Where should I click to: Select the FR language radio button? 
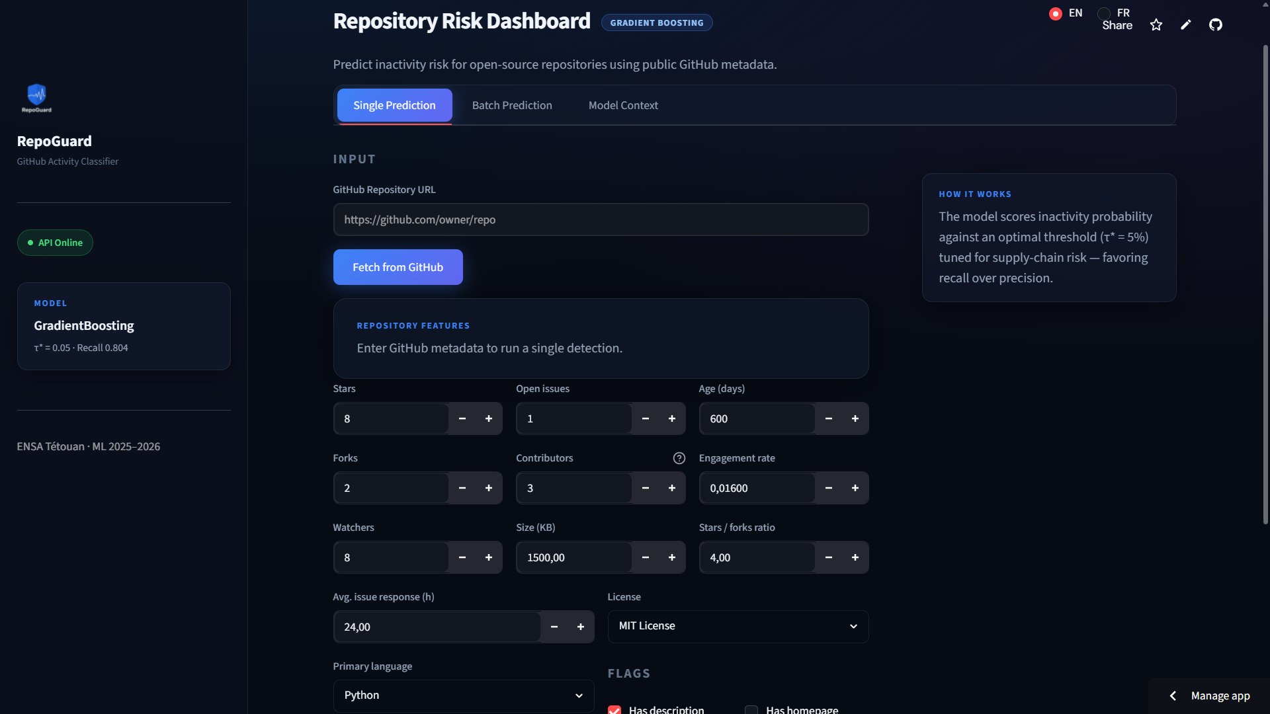point(1104,13)
